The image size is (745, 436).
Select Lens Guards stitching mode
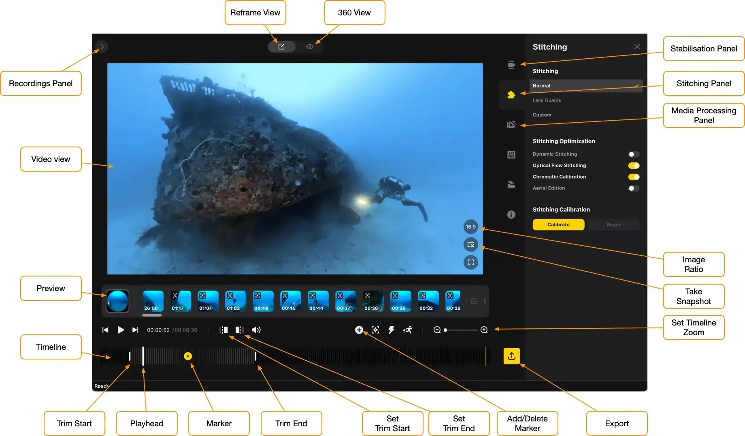click(547, 100)
